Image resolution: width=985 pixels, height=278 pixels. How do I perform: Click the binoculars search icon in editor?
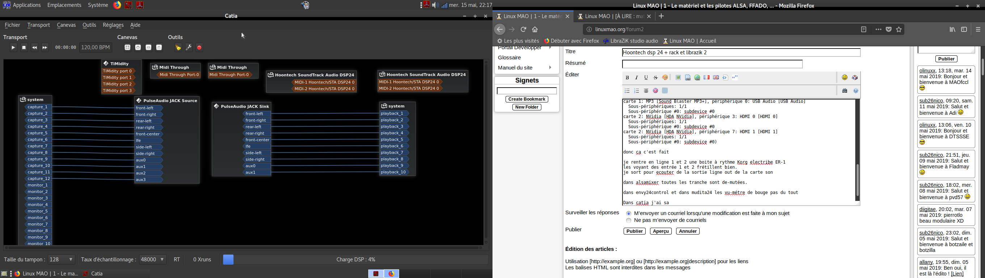pos(844,91)
